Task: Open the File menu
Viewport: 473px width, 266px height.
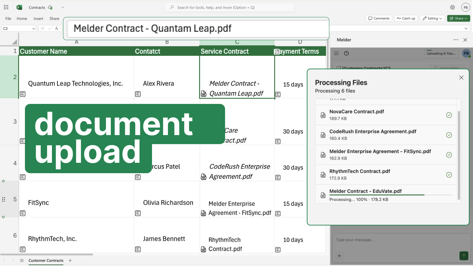Action: click(x=8, y=18)
